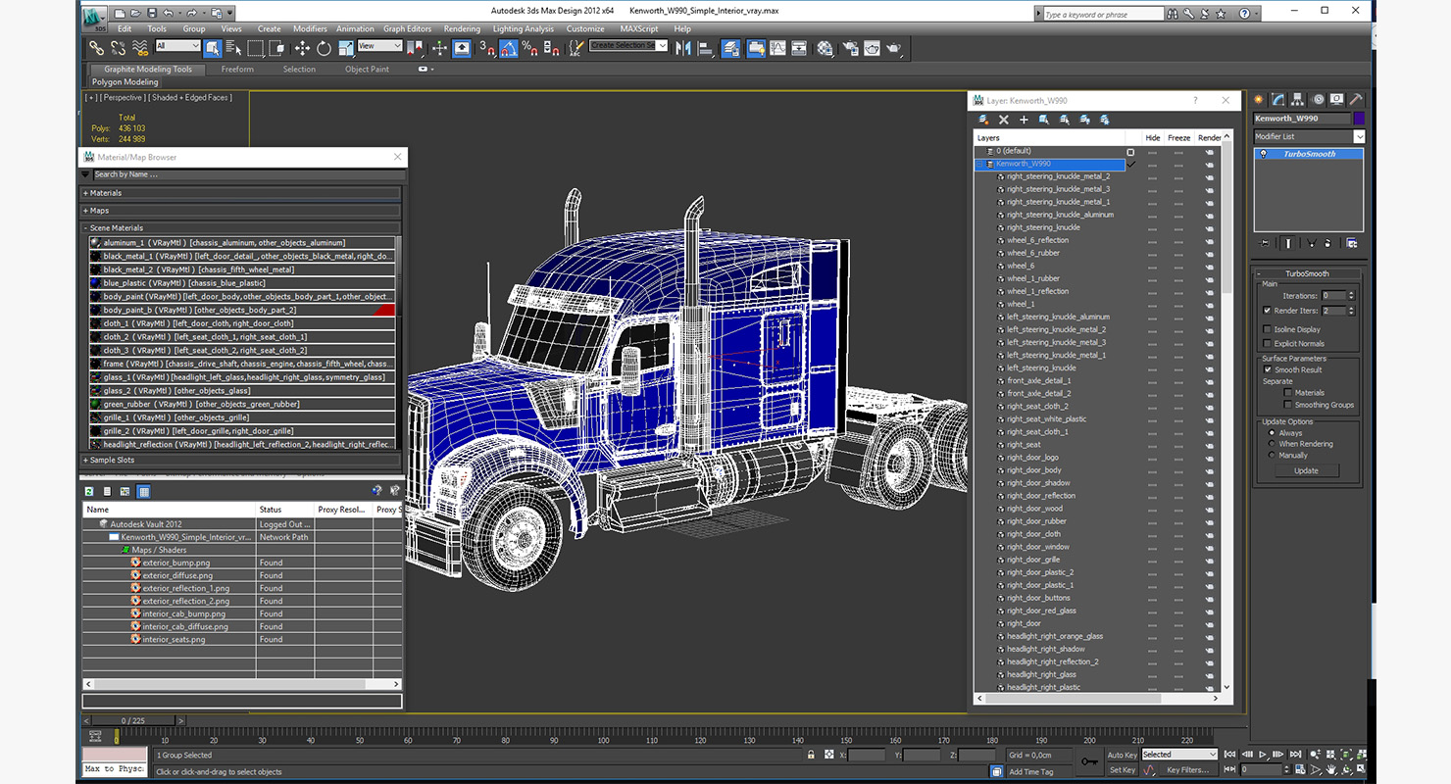Expand the Sample Slots section

241,460
